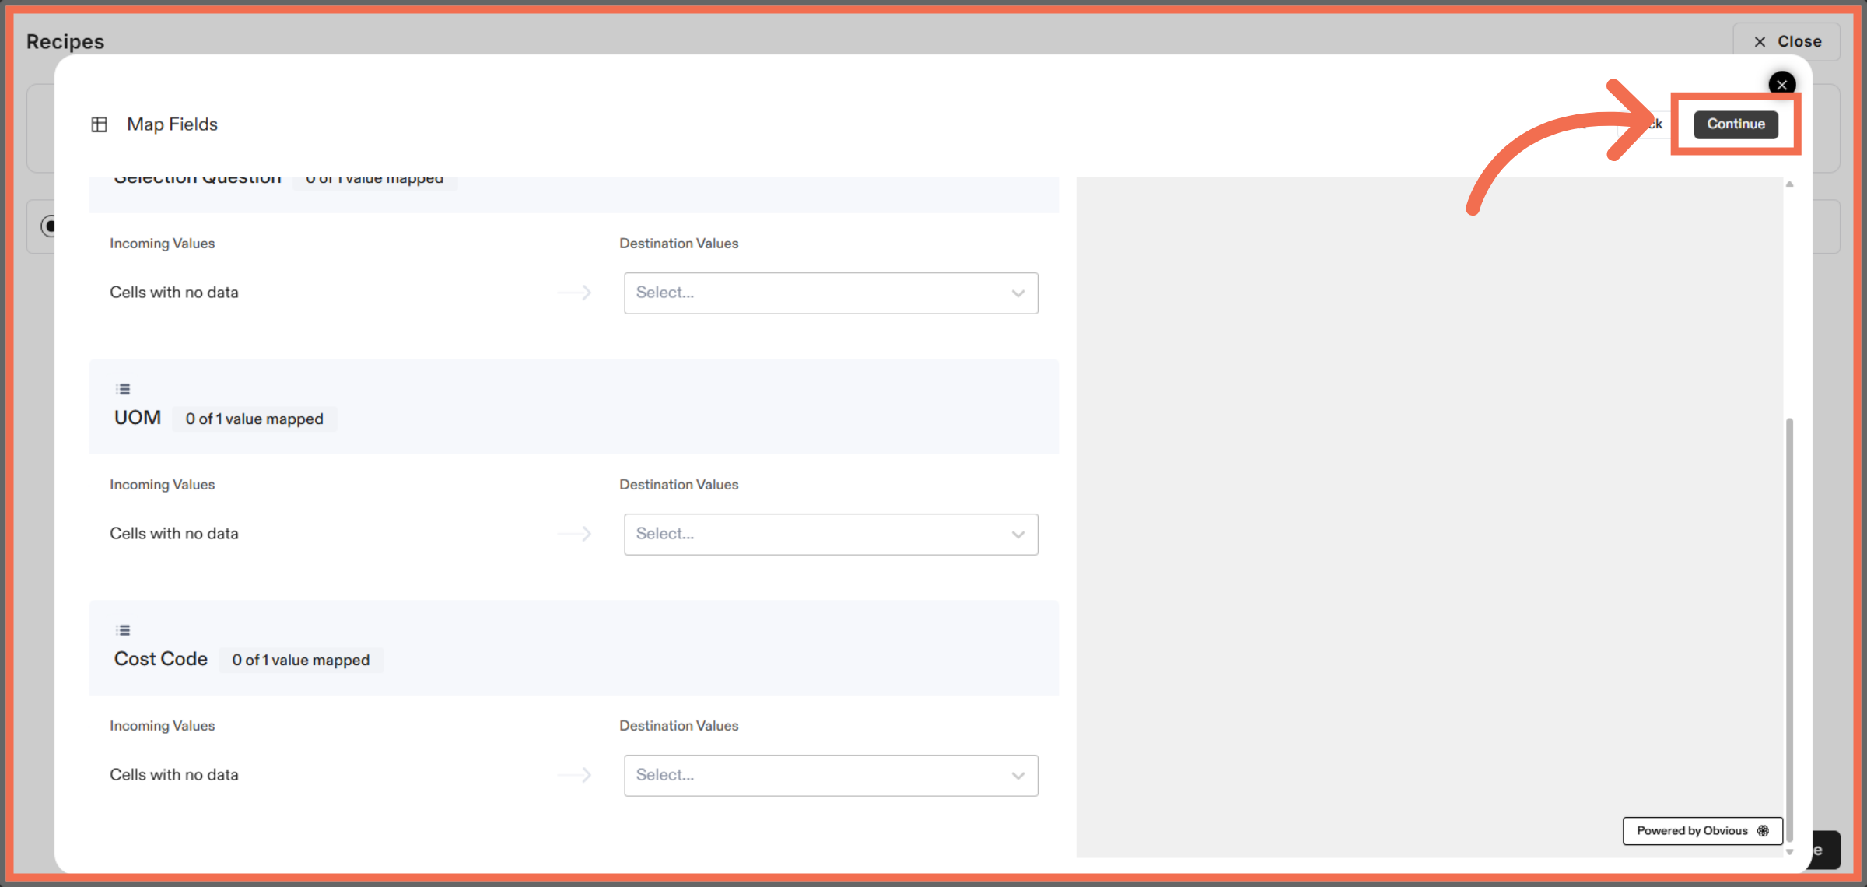Click the Cost Code section heading
Viewport: 1867px width, 887px height.
(161, 659)
